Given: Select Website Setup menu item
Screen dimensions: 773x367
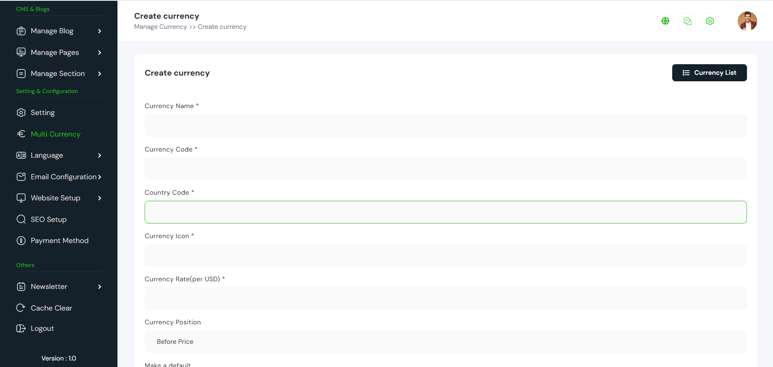Looking at the screenshot, I should pos(55,198).
